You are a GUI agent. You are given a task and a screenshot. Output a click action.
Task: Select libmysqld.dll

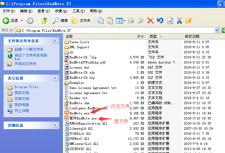pyautogui.click(x=81, y=128)
